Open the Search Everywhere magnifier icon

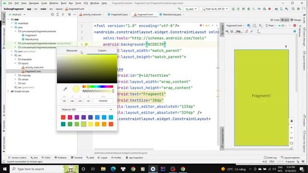click(293, 9)
